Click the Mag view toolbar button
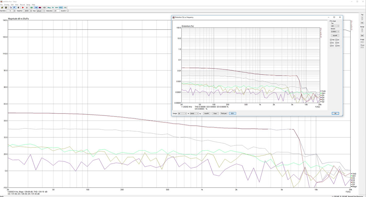Screen dimensions: 366x197 pos(49,8)
